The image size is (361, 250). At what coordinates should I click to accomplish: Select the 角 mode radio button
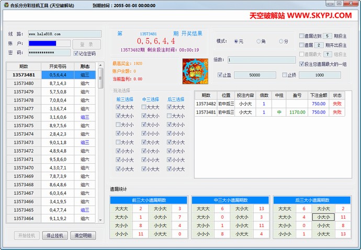click(x=259, y=41)
